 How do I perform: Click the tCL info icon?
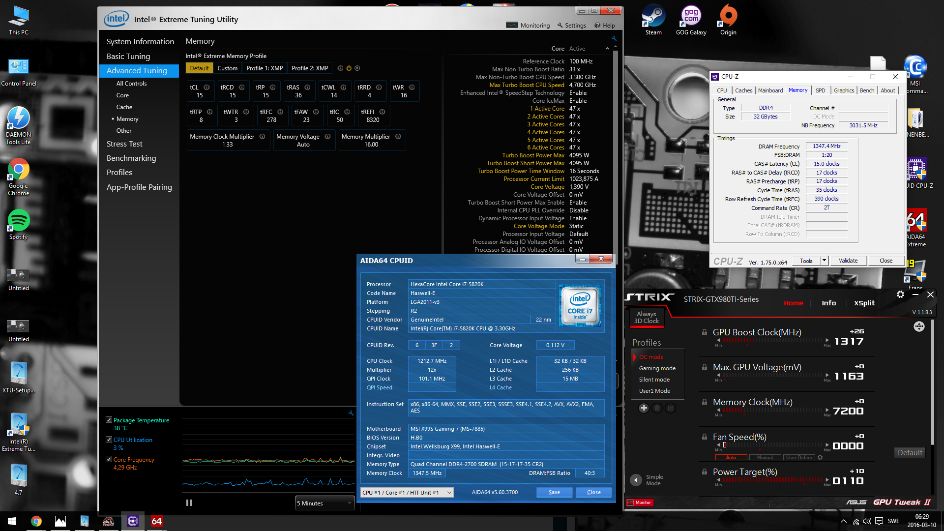(x=206, y=88)
